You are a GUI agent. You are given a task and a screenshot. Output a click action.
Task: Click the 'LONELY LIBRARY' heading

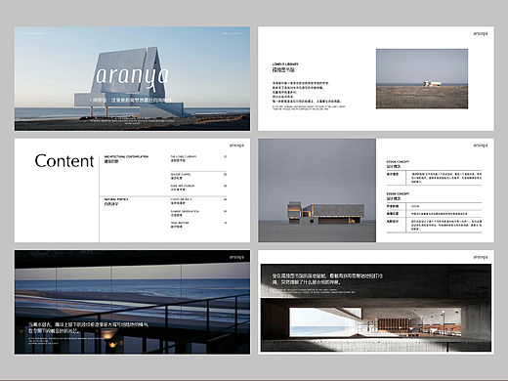[x=285, y=64]
